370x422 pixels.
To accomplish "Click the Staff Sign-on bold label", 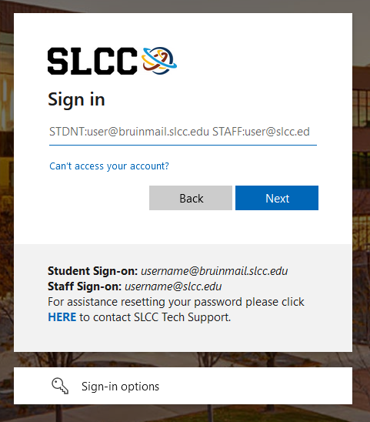I will (x=85, y=286).
